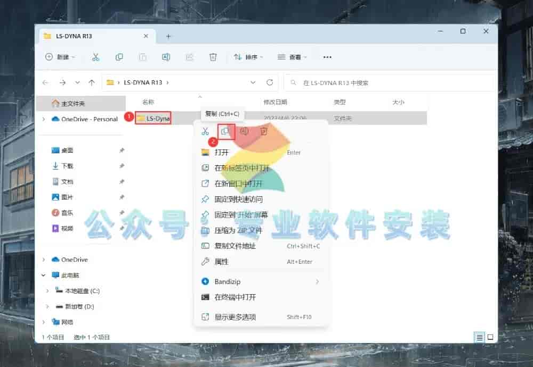Choose Compress to ZIP file entry
This screenshot has height=367, width=533.
coord(261,230)
